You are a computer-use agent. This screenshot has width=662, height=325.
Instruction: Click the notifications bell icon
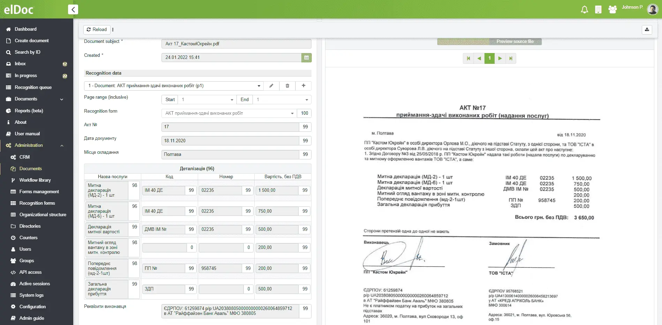coord(584,10)
